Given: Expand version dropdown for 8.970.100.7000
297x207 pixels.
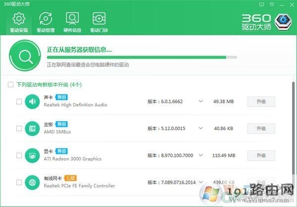Looking at the screenshot, I should pos(201,155).
